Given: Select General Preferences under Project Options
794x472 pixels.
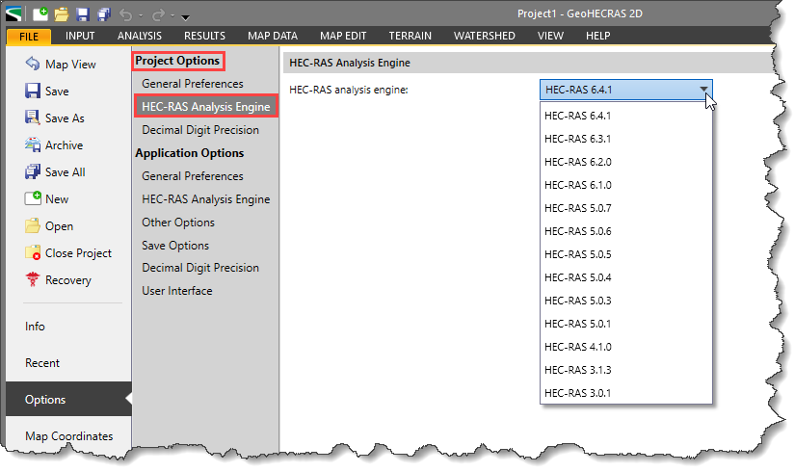Looking at the screenshot, I should (193, 84).
